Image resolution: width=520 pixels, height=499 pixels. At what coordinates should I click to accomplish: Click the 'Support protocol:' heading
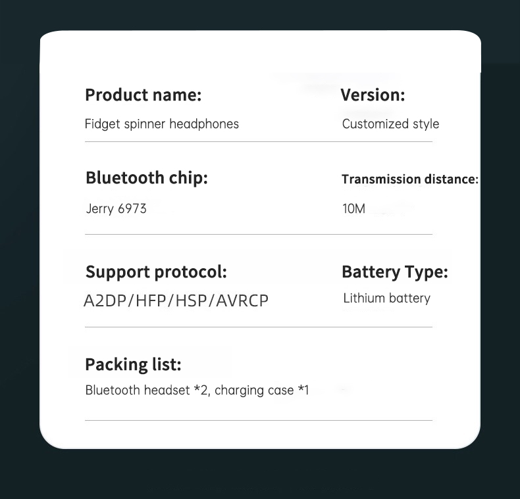[156, 272]
